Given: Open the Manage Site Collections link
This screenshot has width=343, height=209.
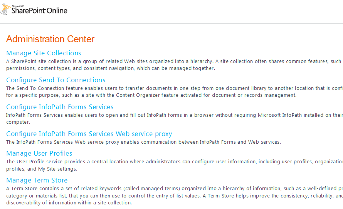Looking at the screenshot, I should 44,53.
